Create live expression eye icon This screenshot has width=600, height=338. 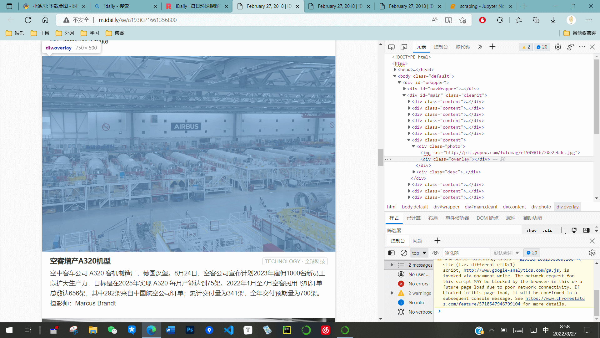(435, 253)
